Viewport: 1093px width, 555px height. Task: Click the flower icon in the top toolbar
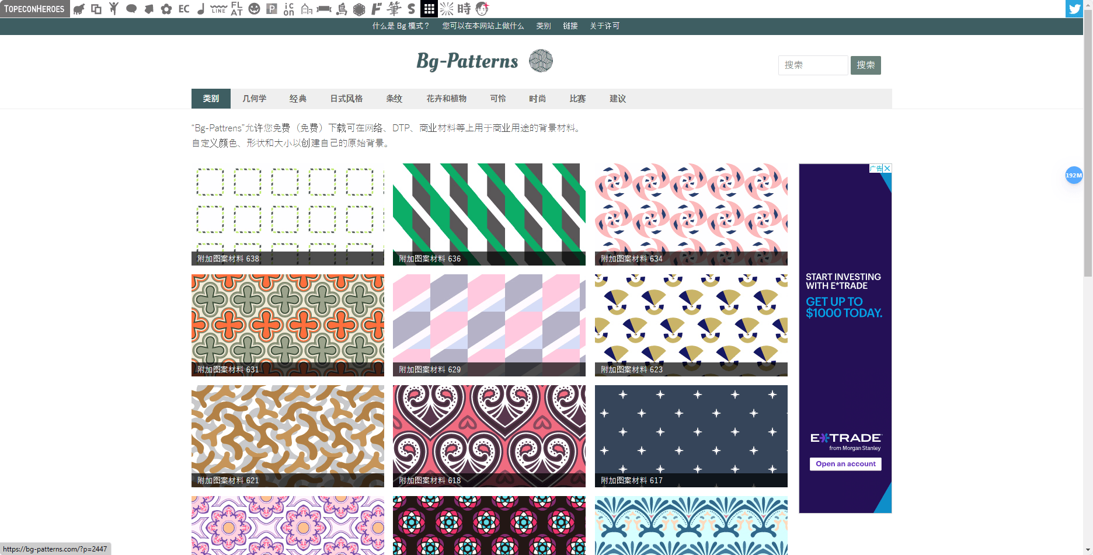166,9
